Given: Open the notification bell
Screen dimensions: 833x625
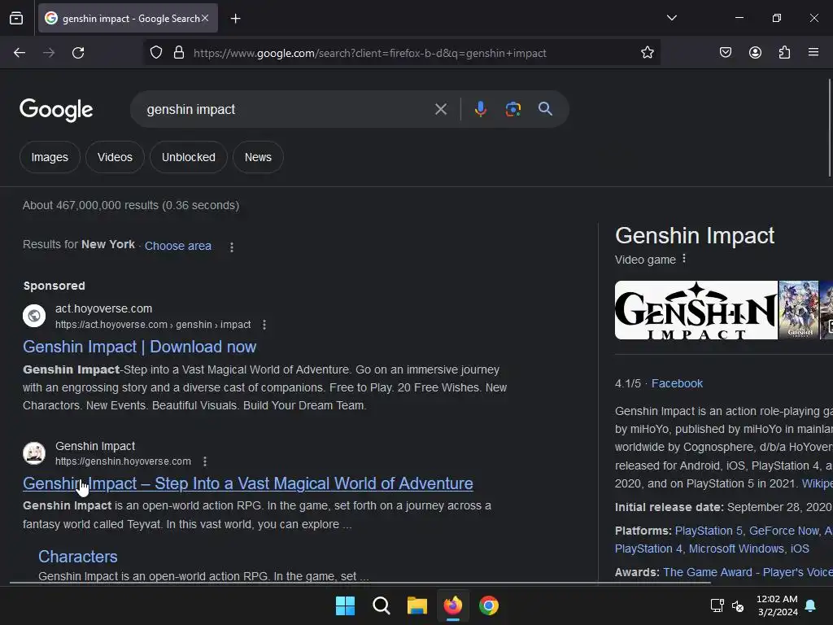Looking at the screenshot, I should click(x=811, y=605).
